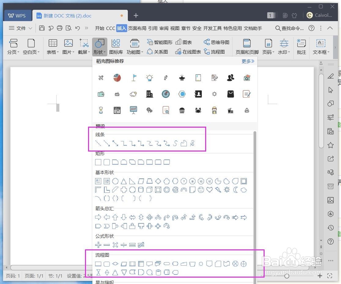Click the 图标库 icon library button
The height and width of the screenshot is (284, 341).
click(x=116, y=46)
